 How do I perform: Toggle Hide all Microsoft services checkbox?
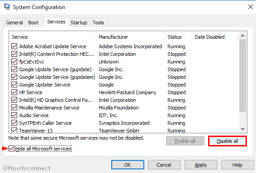click(11, 149)
